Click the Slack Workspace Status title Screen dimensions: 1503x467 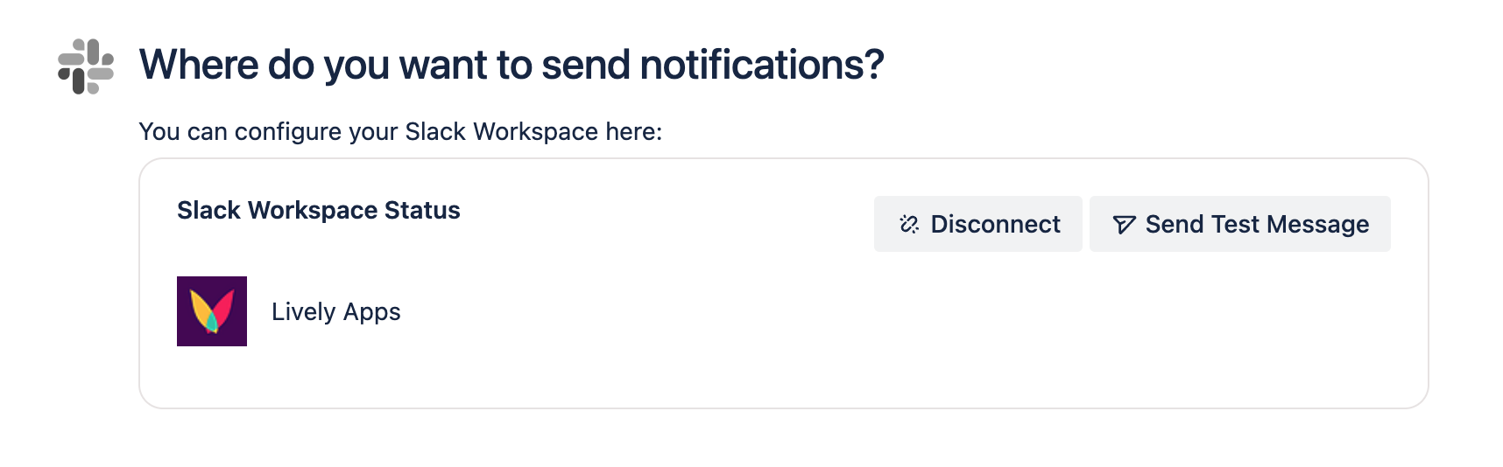[x=318, y=210]
